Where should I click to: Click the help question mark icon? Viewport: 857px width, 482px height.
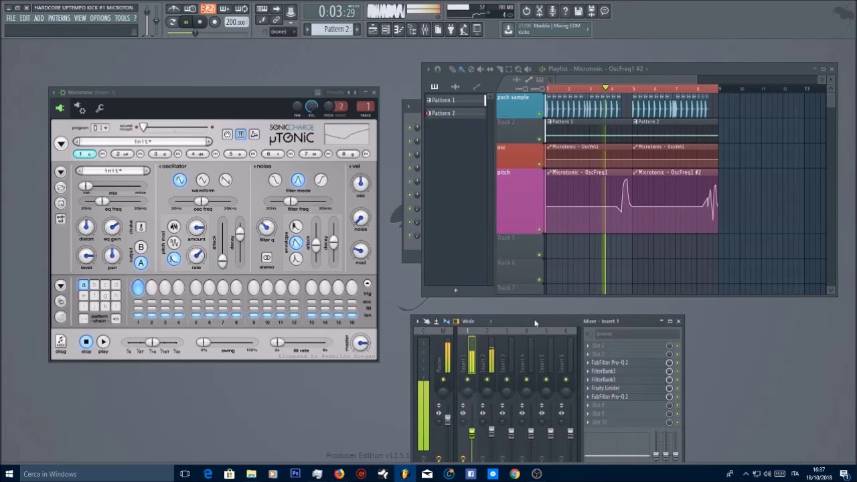[565, 11]
